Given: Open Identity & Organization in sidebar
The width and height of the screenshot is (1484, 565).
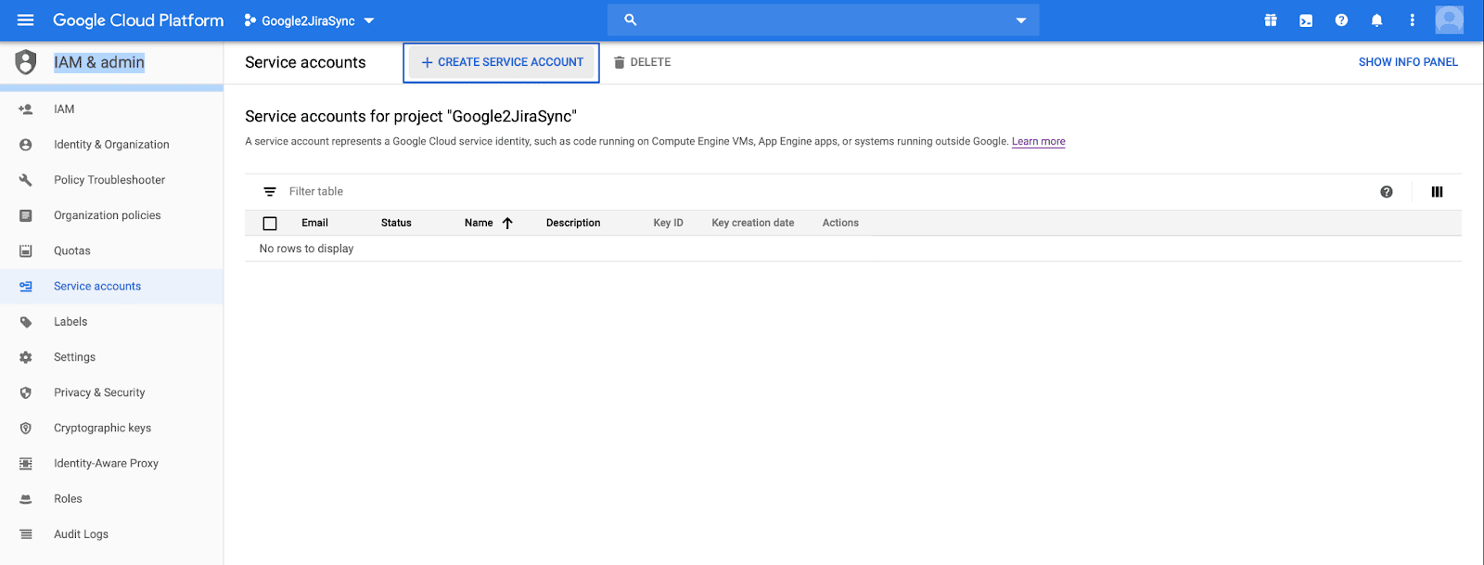Looking at the screenshot, I should coord(111,145).
